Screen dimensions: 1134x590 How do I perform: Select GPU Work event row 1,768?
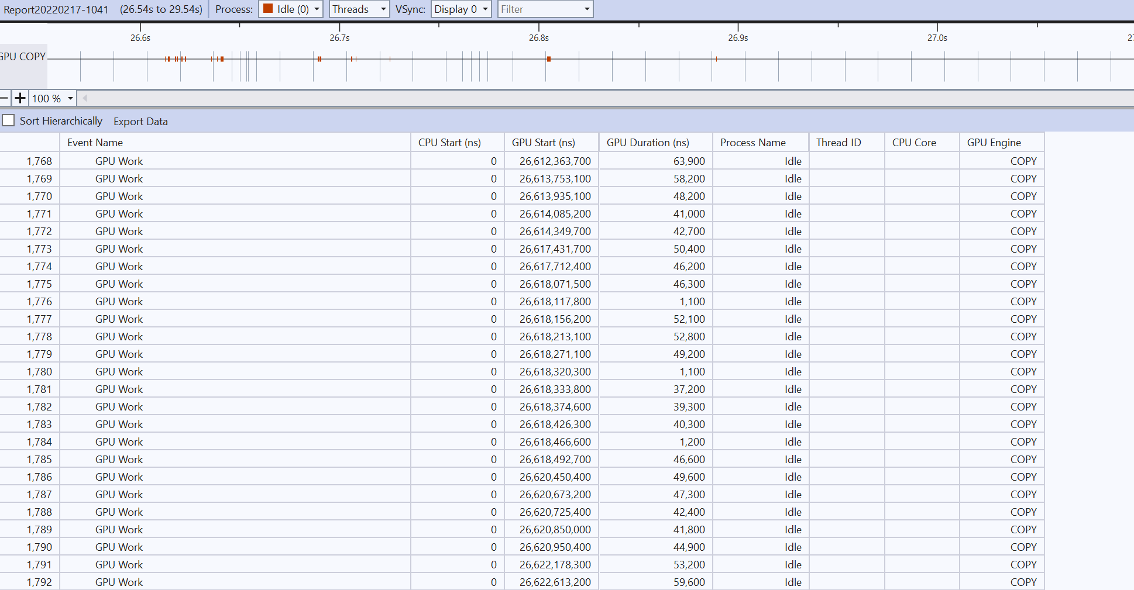[234, 161]
